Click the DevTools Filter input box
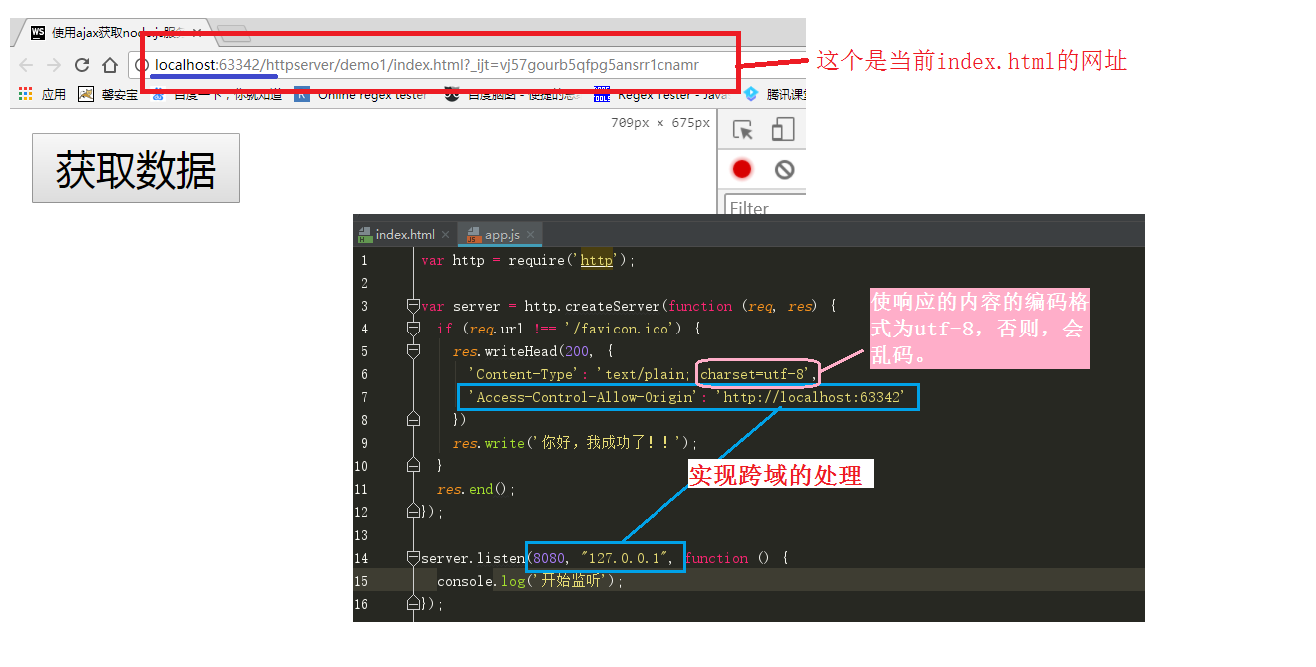1316x667 pixels. point(764,208)
